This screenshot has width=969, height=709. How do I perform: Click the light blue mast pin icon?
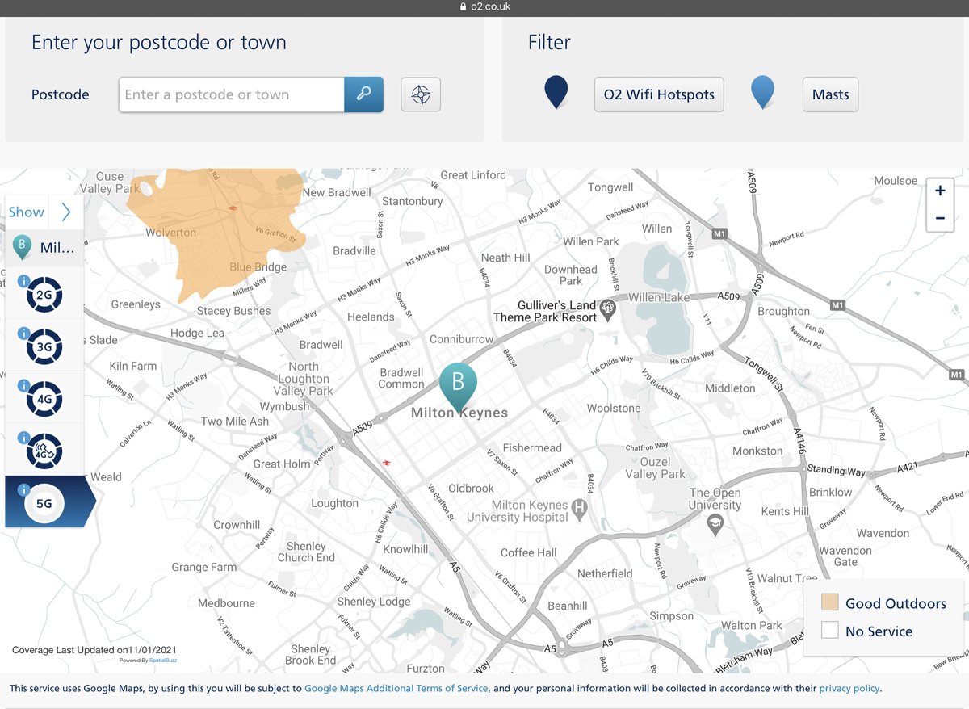pyautogui.click(x=762, y=91)
